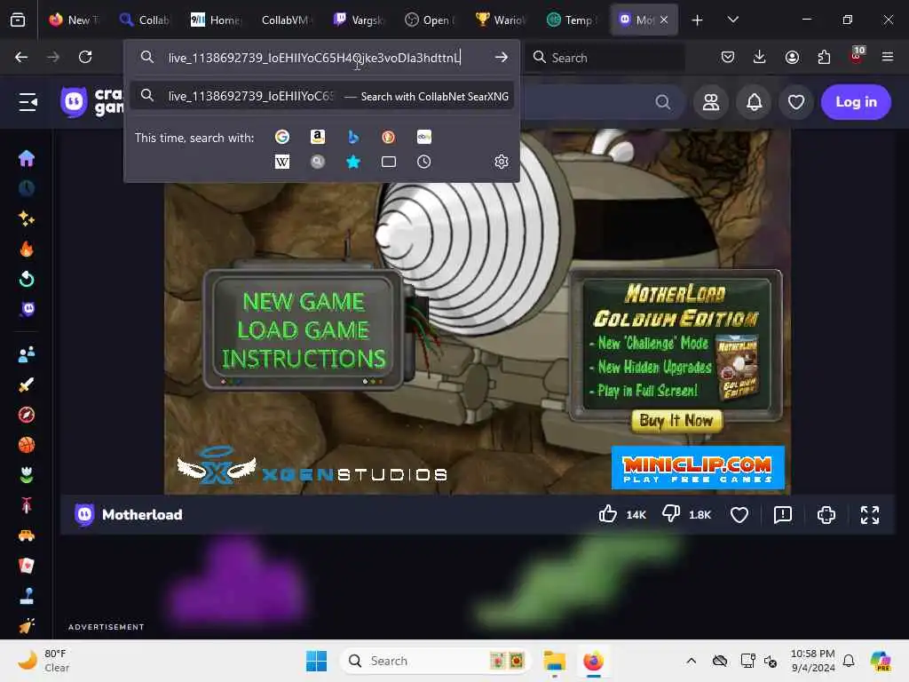Image resolution: width=909 pixels, height=682 pixels.
Task: Open the Extensions puzzle icon
Action: coord(824,57)
